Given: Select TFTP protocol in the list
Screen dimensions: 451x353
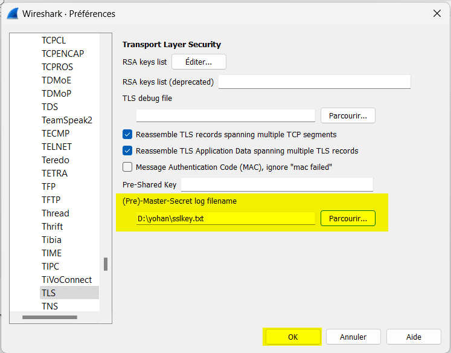Looking at the screenshot, I should tap(51, 200).
